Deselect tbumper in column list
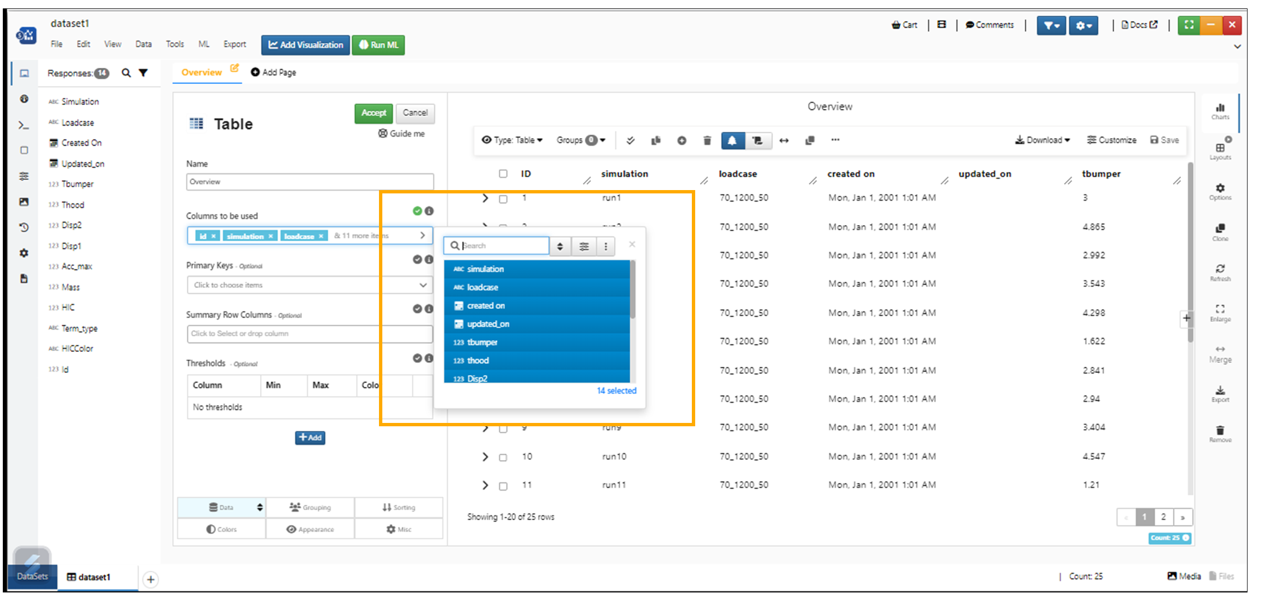Screen dimensions: 1262x593 point(537,342)
